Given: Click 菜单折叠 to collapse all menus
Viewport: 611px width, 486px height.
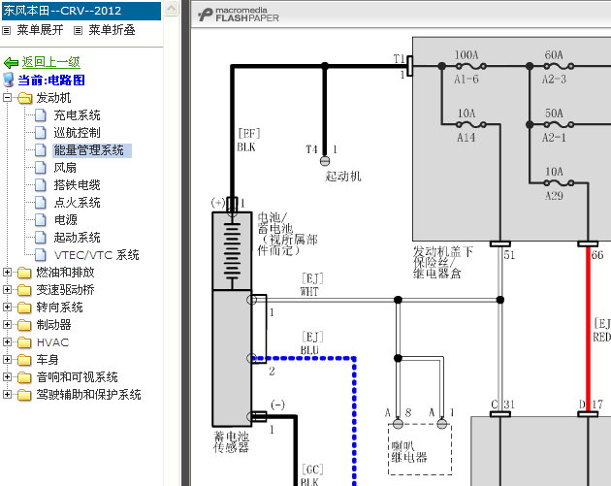Looking at the screenshot, I should (112, 30).
